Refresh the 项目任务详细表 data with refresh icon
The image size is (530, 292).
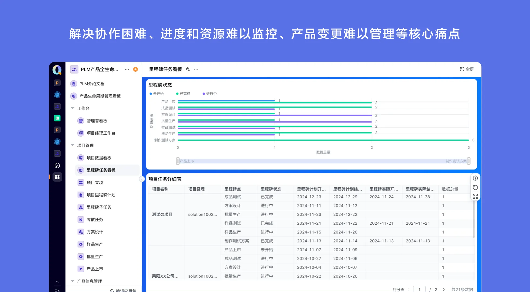(x=475, y=187)
